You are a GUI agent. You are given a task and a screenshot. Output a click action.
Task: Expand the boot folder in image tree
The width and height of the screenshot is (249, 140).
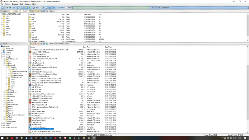[x=2, y=18]
